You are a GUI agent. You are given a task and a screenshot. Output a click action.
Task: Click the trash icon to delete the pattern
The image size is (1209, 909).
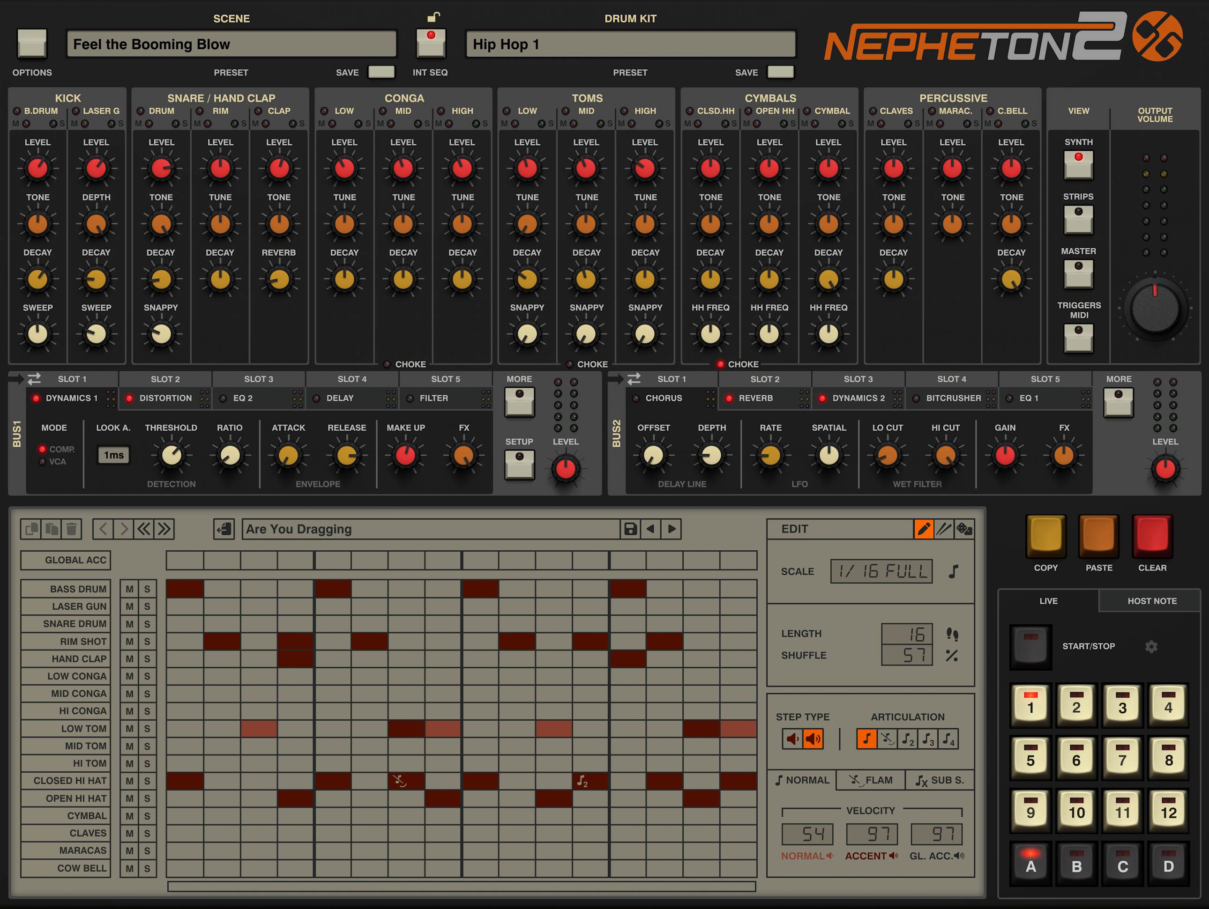click(73, 529)
